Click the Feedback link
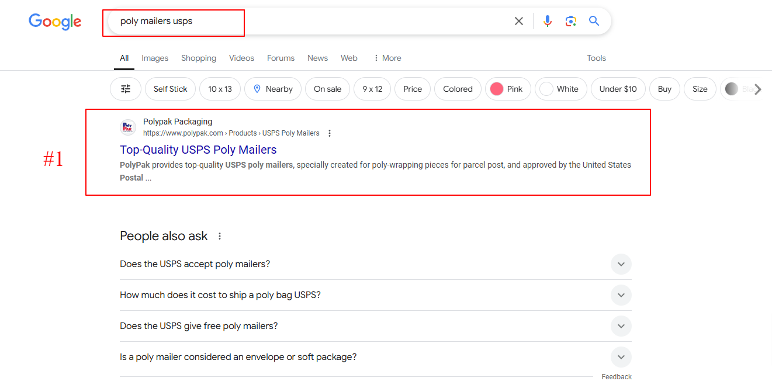 [x=617, y=377]
